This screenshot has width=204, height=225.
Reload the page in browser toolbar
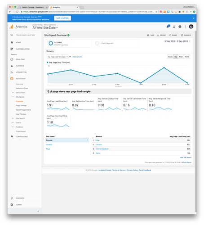click(x=18, y=12)
